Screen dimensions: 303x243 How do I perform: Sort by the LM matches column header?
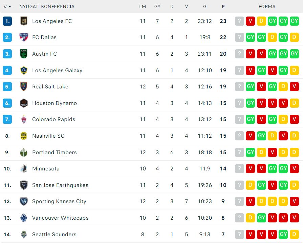pos(143,6)
